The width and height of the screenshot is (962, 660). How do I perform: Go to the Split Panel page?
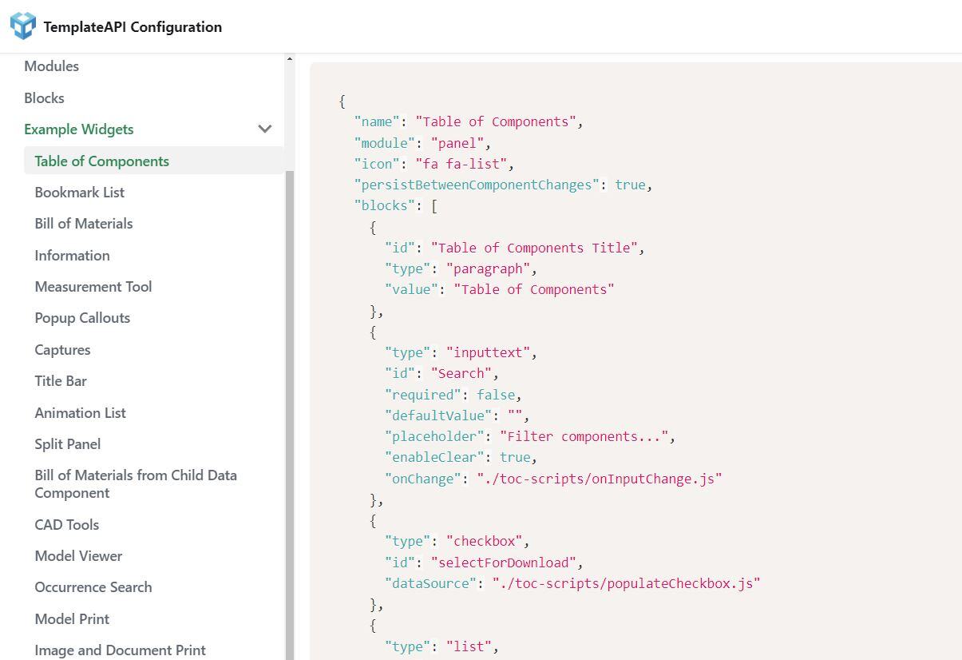67,444
